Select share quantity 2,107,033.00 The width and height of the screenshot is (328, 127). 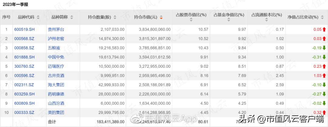pyautogui.click(x=112, y=29)
